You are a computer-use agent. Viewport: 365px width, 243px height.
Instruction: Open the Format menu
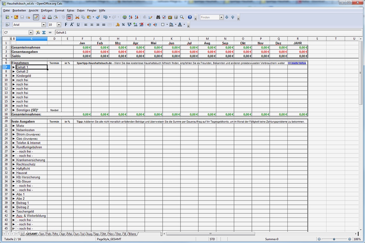60,10
